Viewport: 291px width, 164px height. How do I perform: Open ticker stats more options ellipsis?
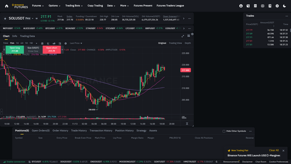click(x=189, y=18)
